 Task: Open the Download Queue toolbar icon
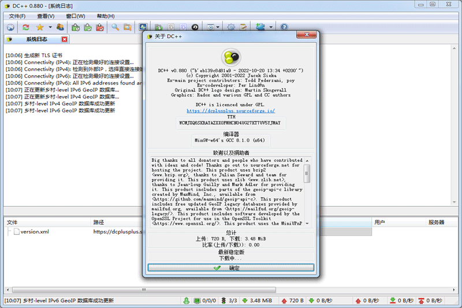coord(76,27)
